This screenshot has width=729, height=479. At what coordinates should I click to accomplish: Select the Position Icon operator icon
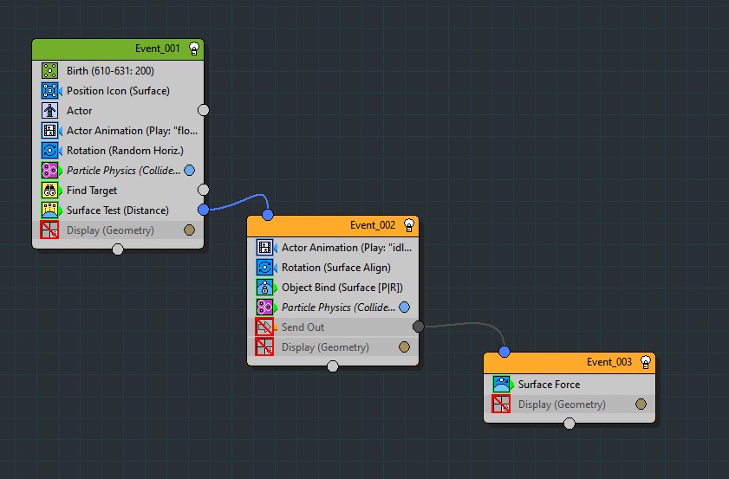click(50, 91)
